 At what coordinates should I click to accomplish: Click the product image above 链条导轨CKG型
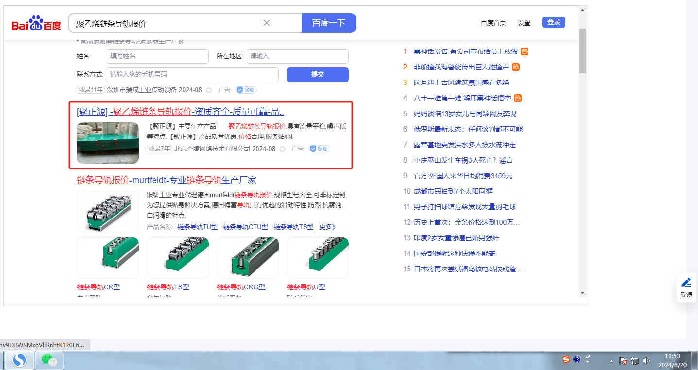pos(248,258)
